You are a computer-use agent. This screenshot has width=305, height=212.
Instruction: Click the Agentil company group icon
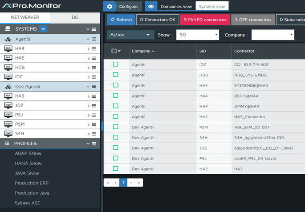tap(8, 39)
